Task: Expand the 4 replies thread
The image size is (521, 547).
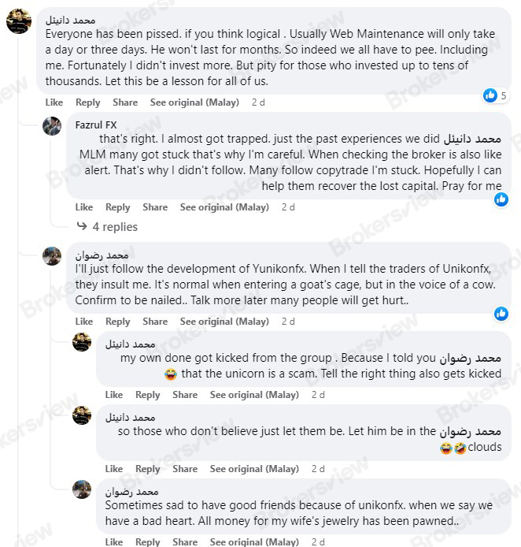Action: coord(114,227)
